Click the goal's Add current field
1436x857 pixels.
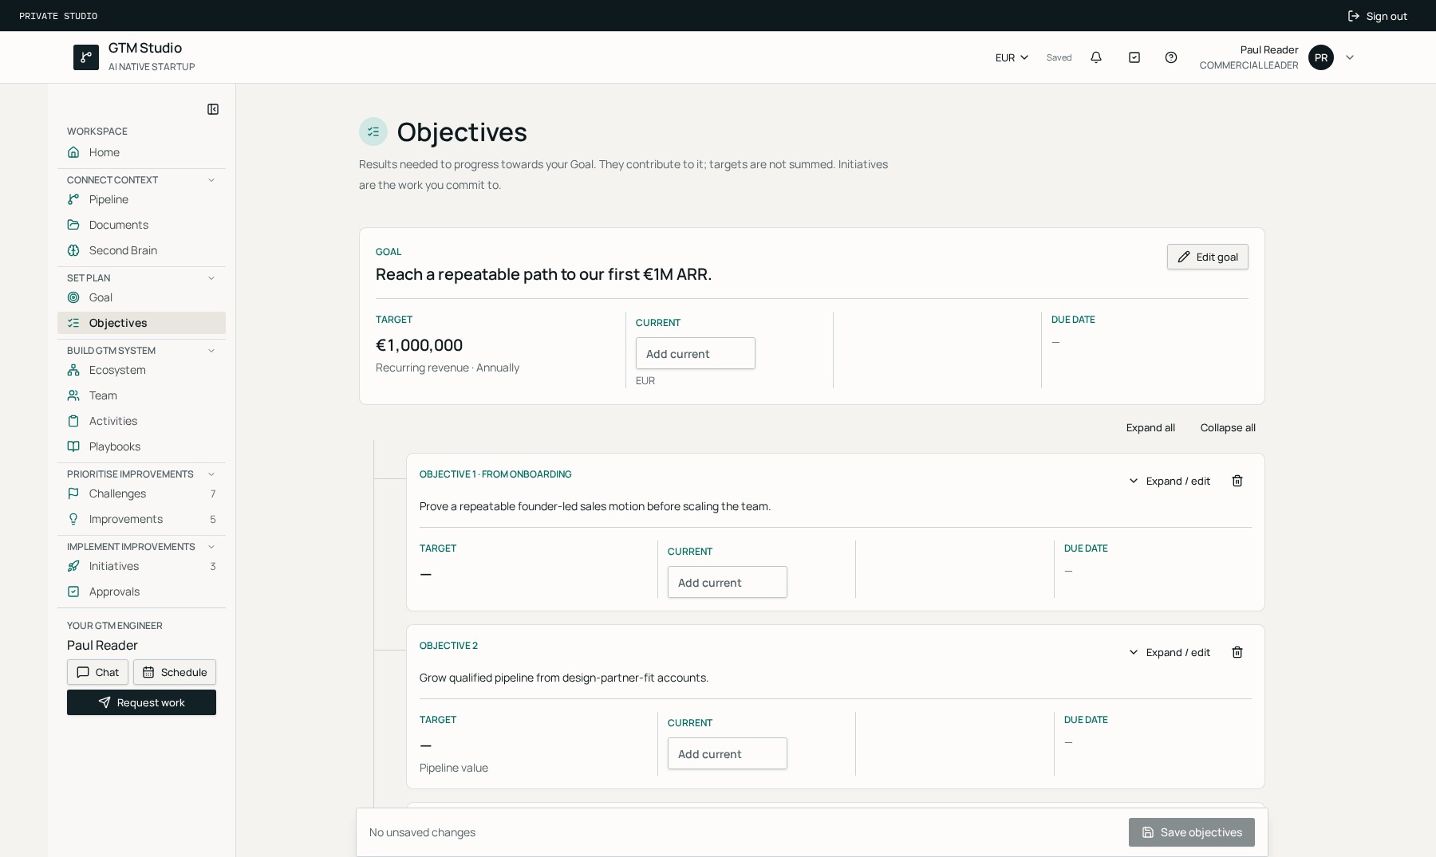click(x=696, y=353)
